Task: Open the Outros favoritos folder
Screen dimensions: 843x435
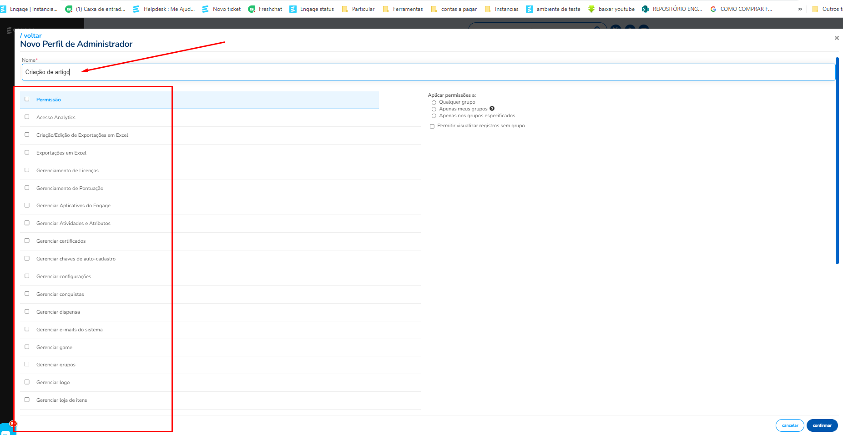Action: pyautogui.click(x=827, y=9)
